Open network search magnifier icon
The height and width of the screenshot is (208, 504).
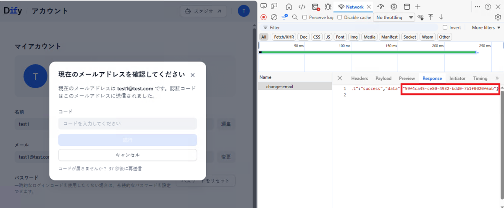[x=295, y=17]
